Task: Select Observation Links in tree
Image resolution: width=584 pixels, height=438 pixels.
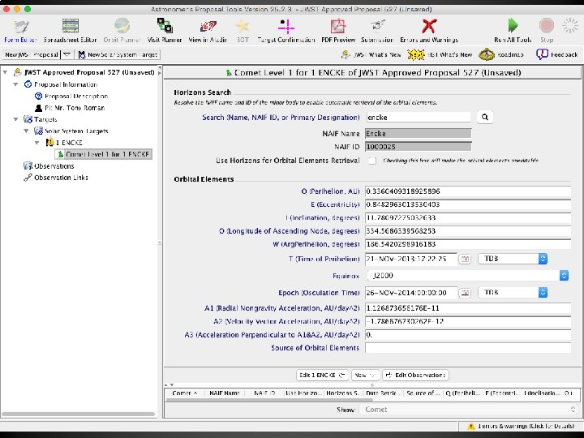Action: point(56,178)
